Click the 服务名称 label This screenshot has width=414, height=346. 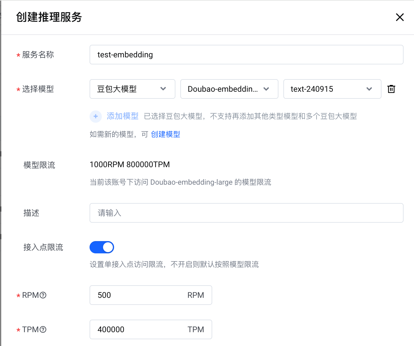pos(38,55)
